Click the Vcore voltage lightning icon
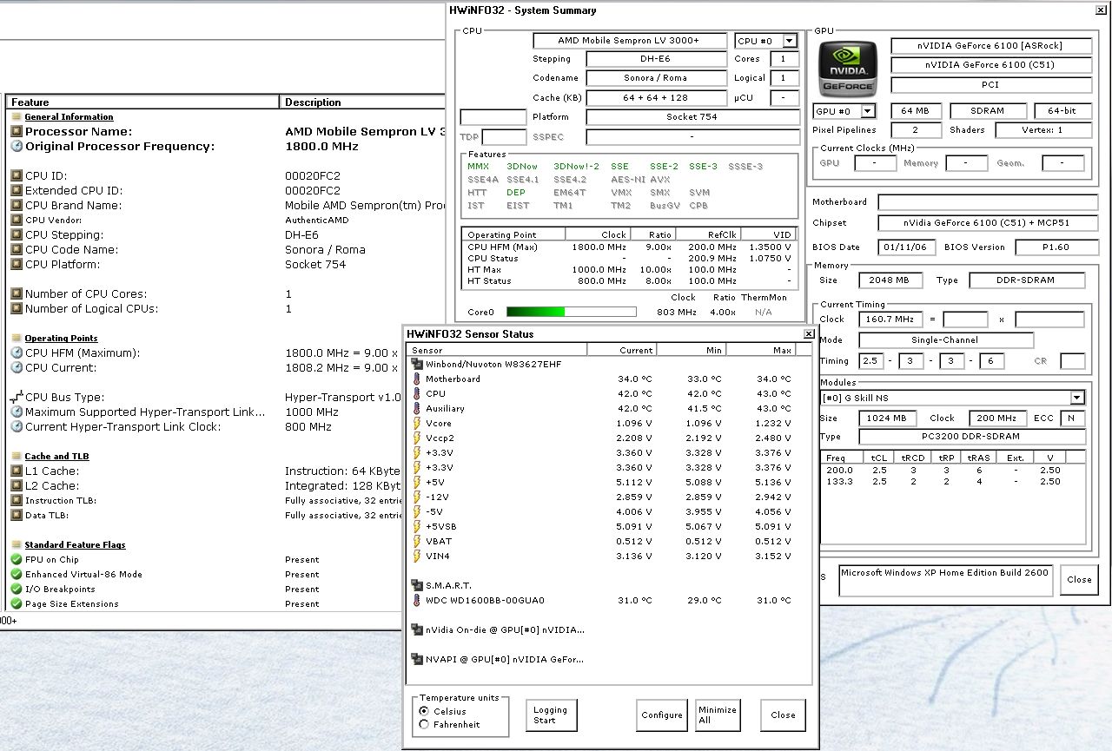 (x=417, y=424)
